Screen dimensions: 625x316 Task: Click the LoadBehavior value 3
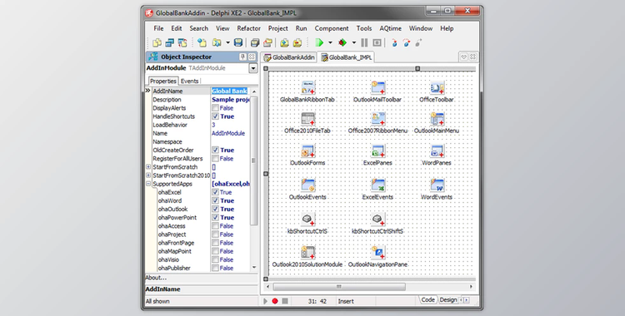(x=213, y=125)
